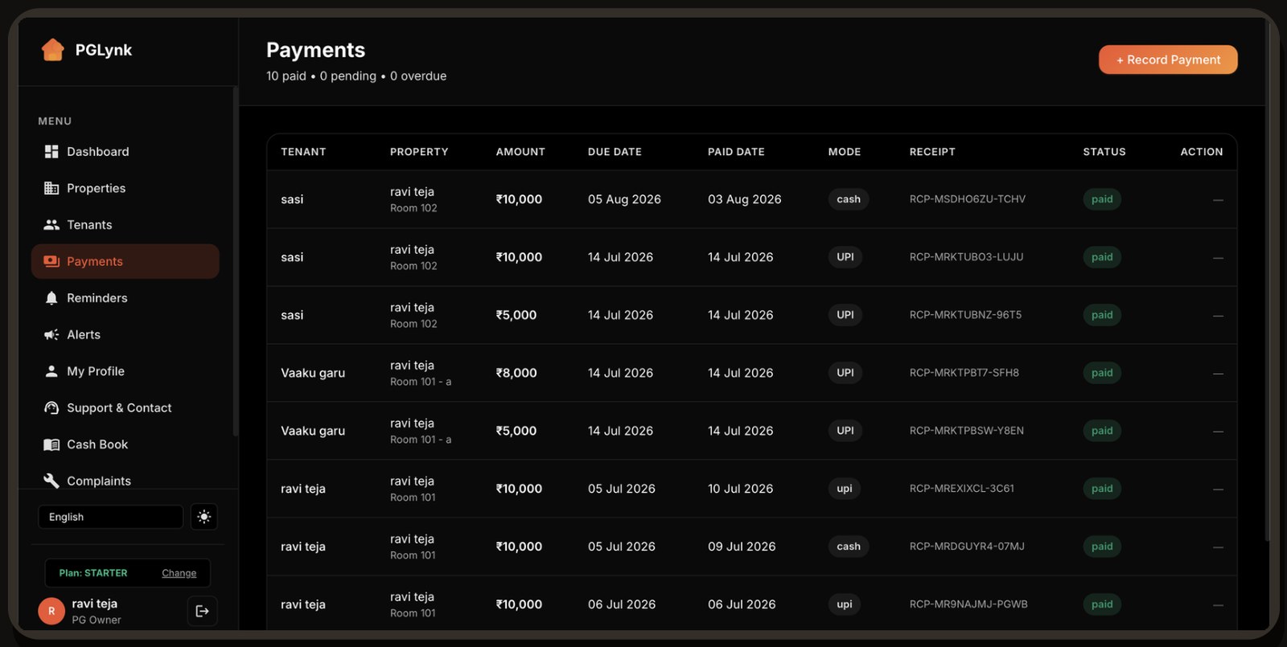Screen dimensions: 1287x647
Task: Click the sidebar menu scrollbar
Action: pyautogui.click(x=235, y=261)
